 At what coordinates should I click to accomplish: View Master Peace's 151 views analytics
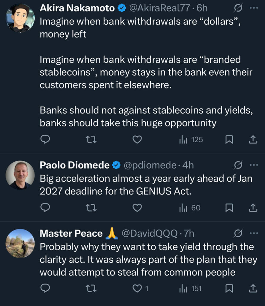tap(190, 288)
